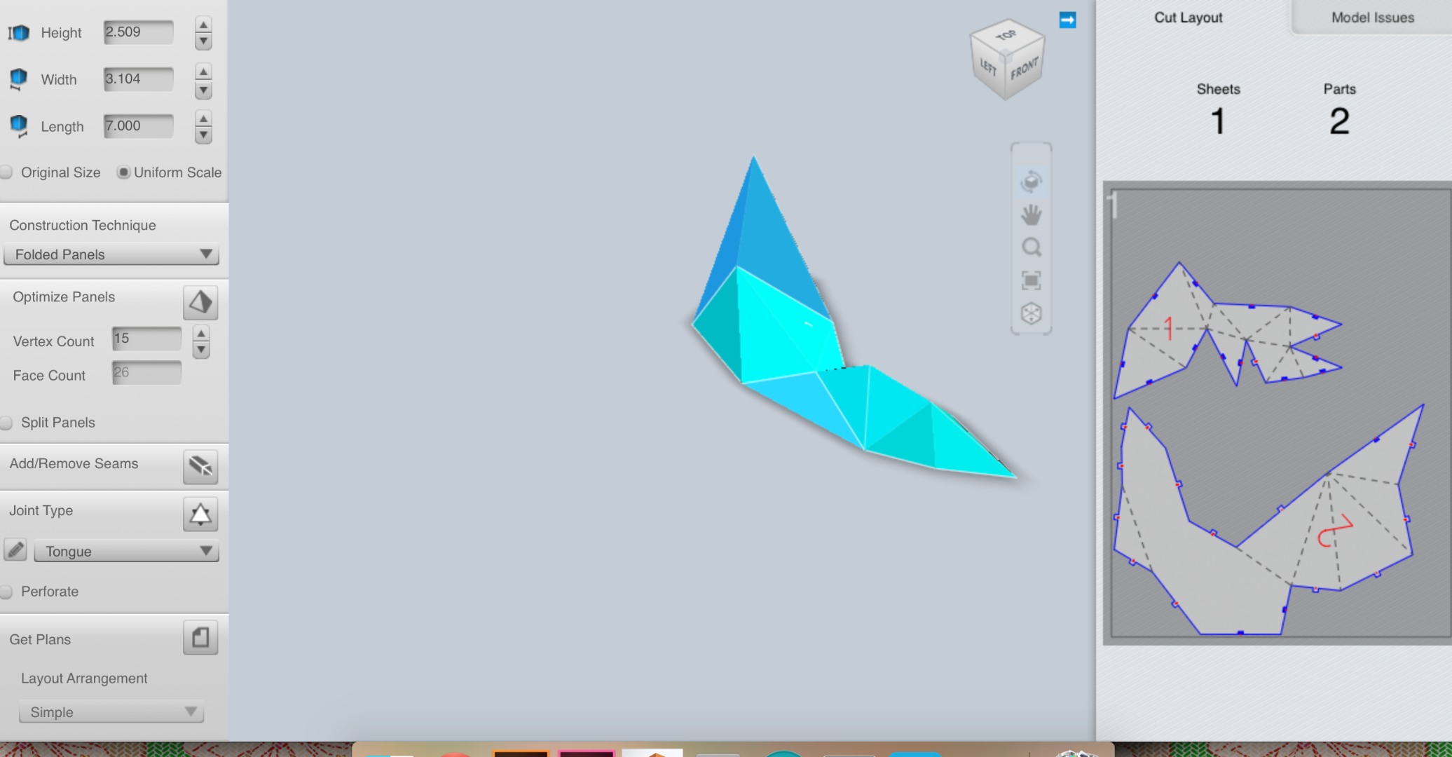Open the Tongue joint dropdown
This screenshot has width=1452, height=757.
tap(126, 551)
